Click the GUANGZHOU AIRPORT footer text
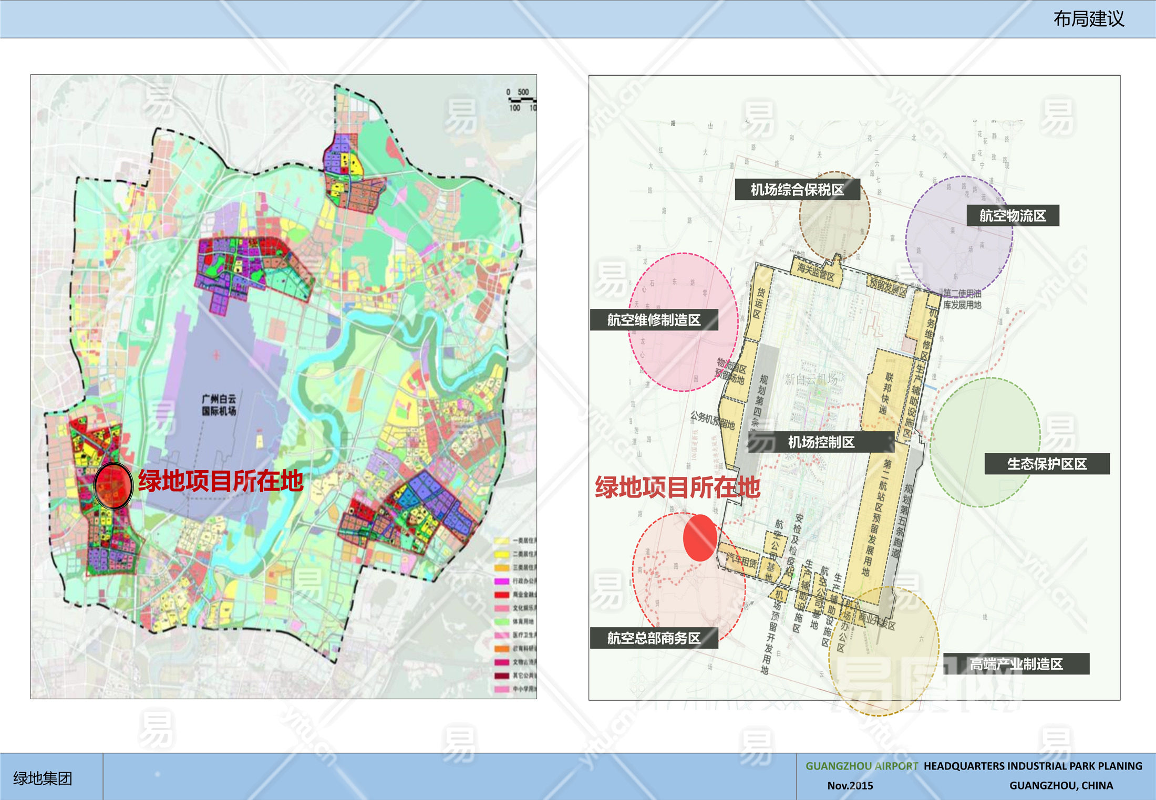Image resolution: width=1156 pixels, height=800 pixels. coord(861,766)
